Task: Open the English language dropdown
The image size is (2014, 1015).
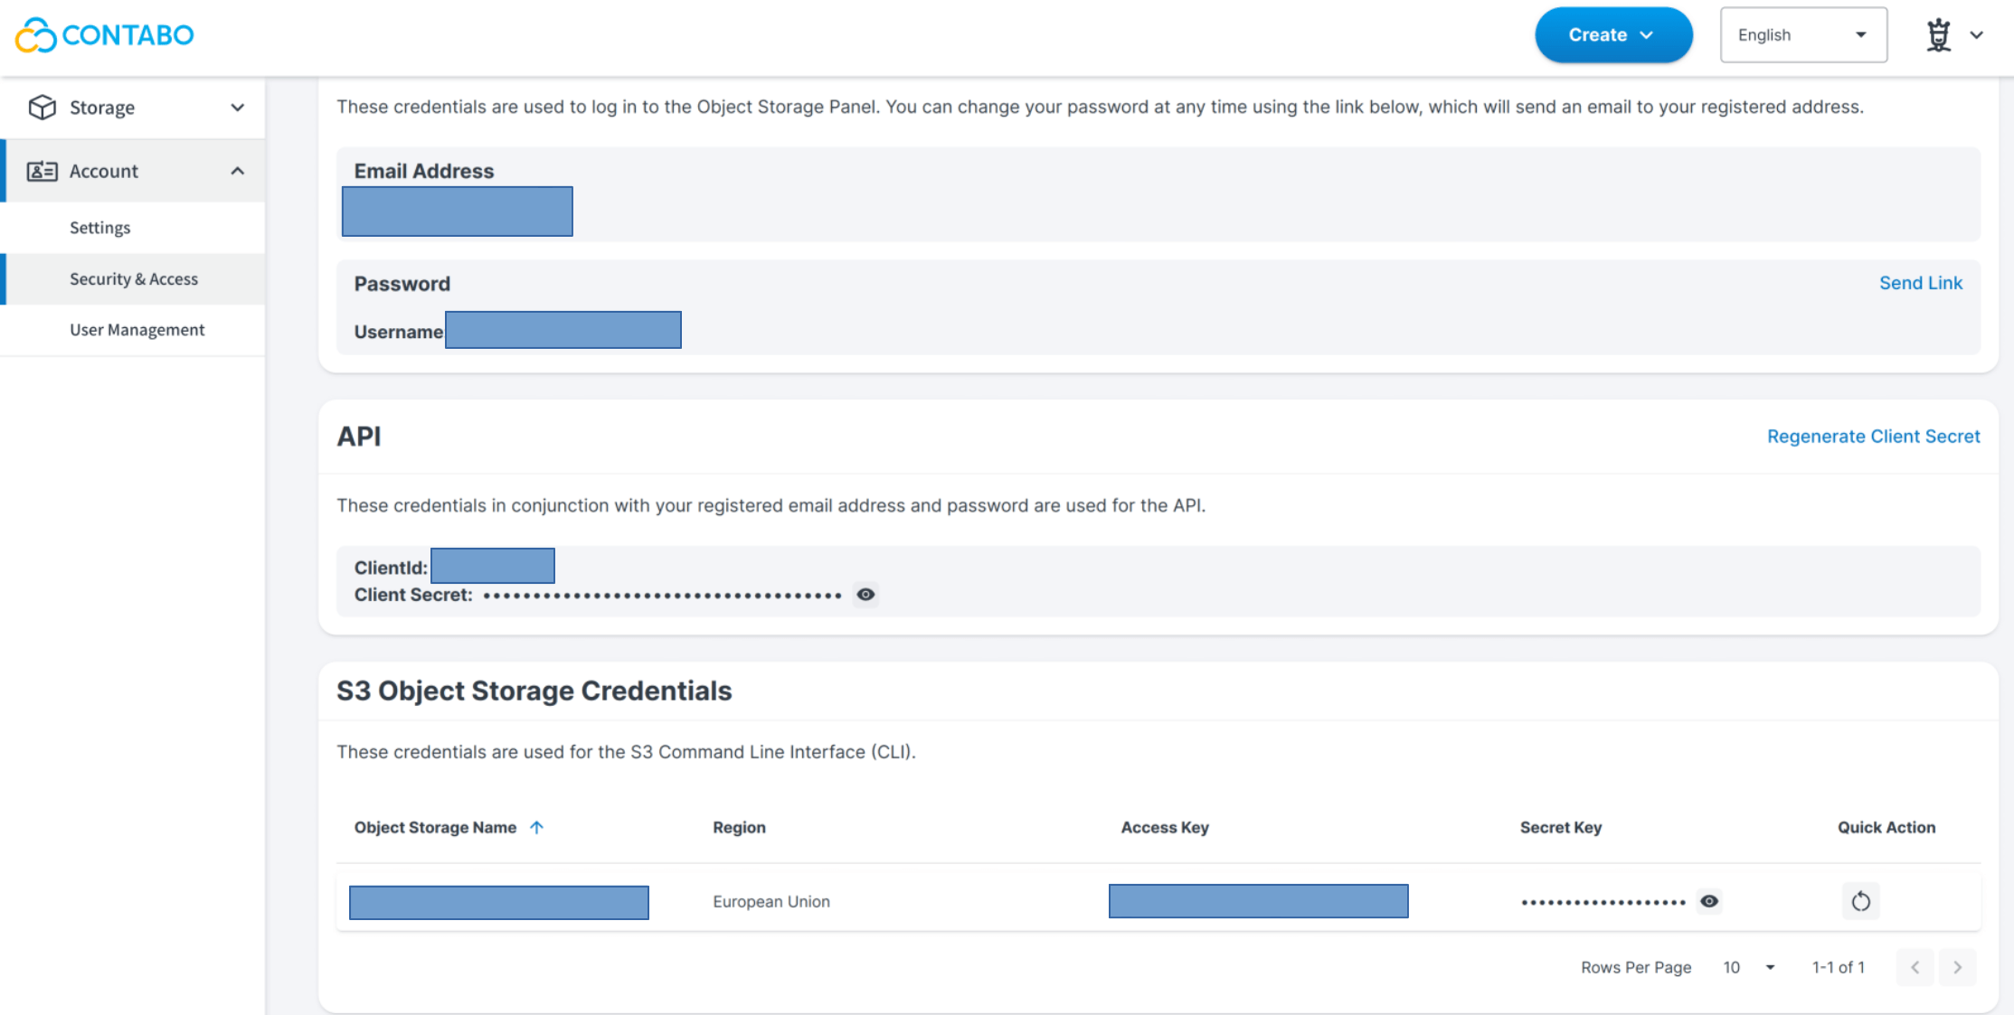Action: (1802, 35)
